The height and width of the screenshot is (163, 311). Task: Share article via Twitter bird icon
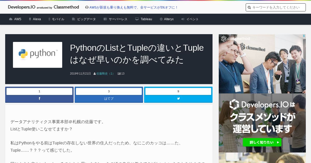(x=178, y=99)
